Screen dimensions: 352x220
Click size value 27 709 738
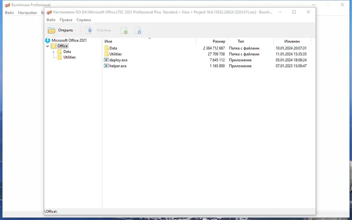point(216,54)
